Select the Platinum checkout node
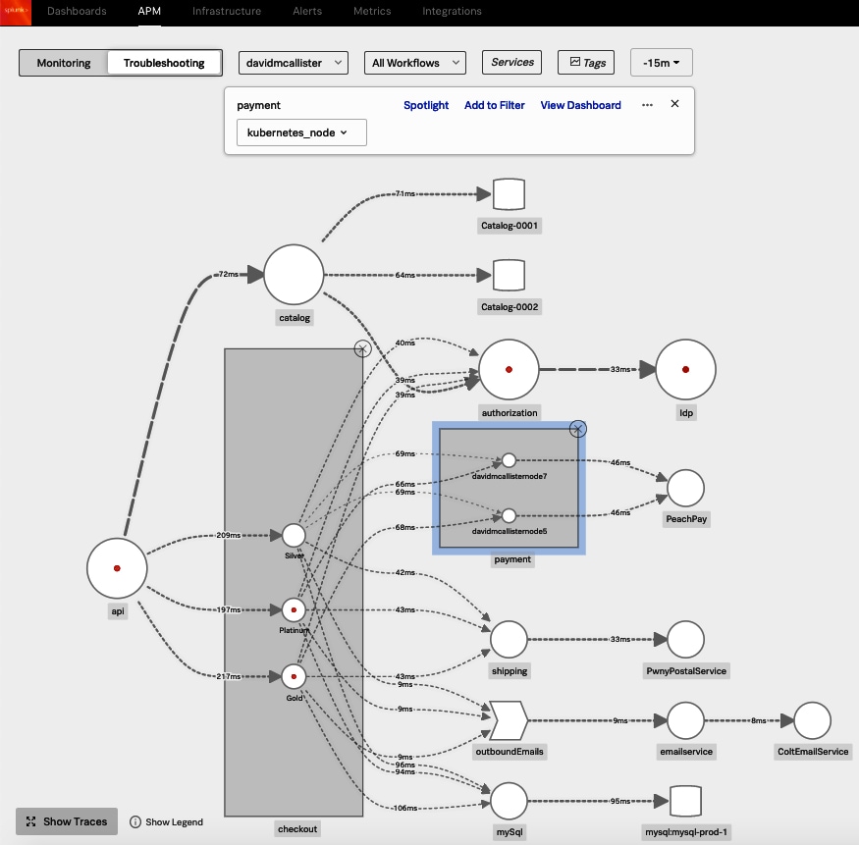The width and height of the screenshot is (859, 845). 294,609
